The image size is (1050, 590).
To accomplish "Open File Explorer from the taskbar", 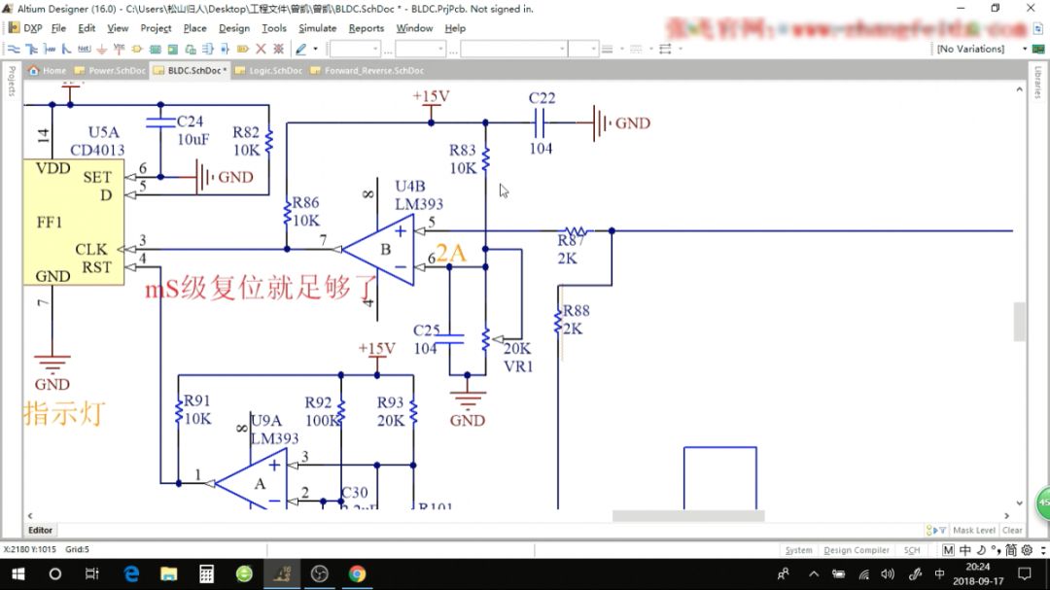I will tap(169, 573).
